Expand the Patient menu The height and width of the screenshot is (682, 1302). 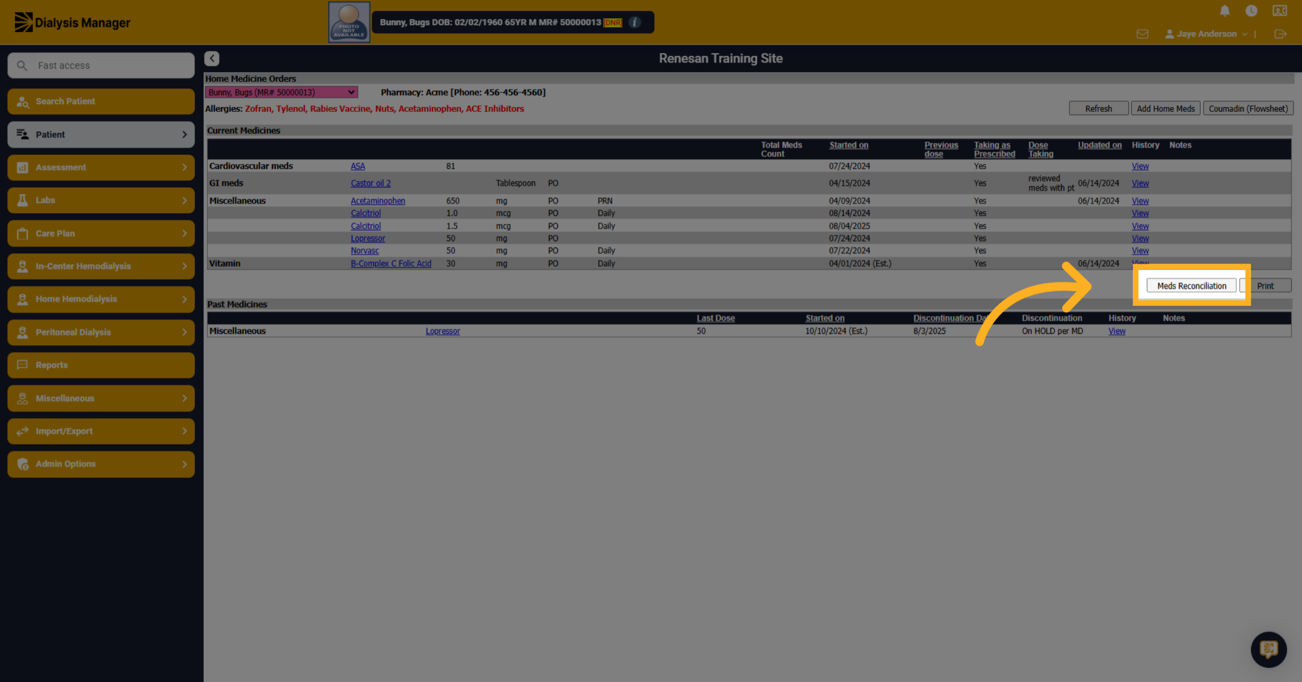[101, 135]
